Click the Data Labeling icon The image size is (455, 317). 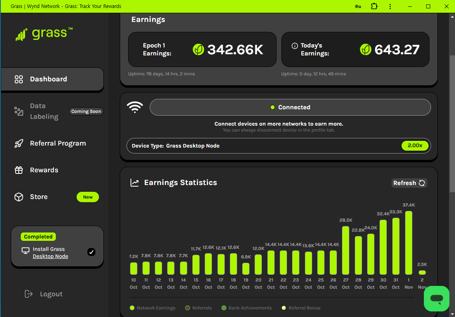pos(19,111)
